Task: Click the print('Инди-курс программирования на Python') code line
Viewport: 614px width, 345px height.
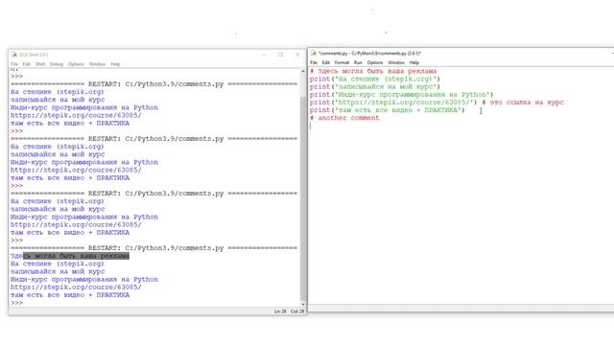Action: pyautogui.click(x=401, y=95)
